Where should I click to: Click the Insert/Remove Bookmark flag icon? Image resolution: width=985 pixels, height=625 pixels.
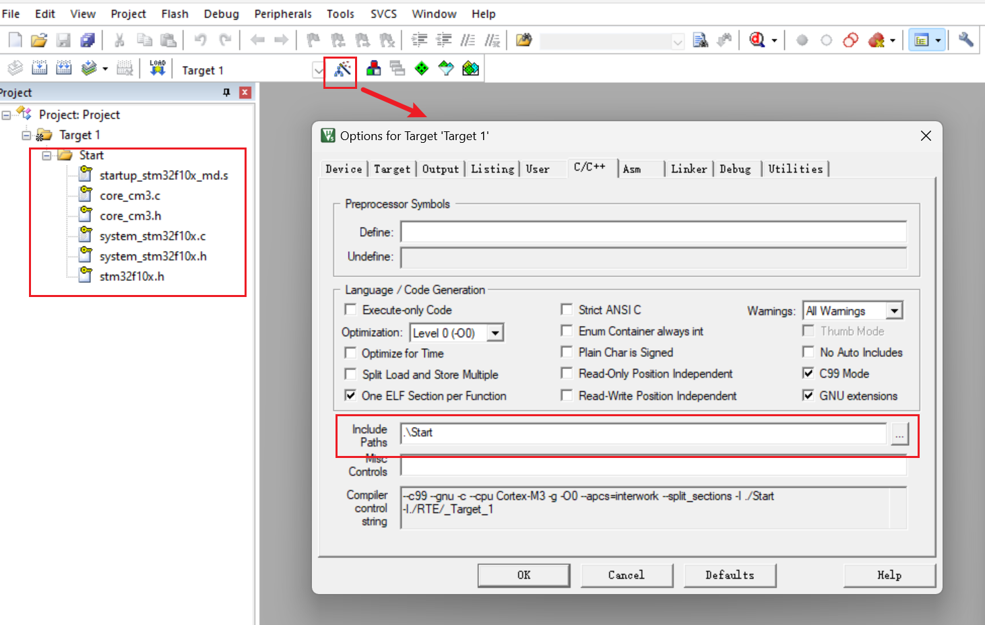click(x=313, y=40)
